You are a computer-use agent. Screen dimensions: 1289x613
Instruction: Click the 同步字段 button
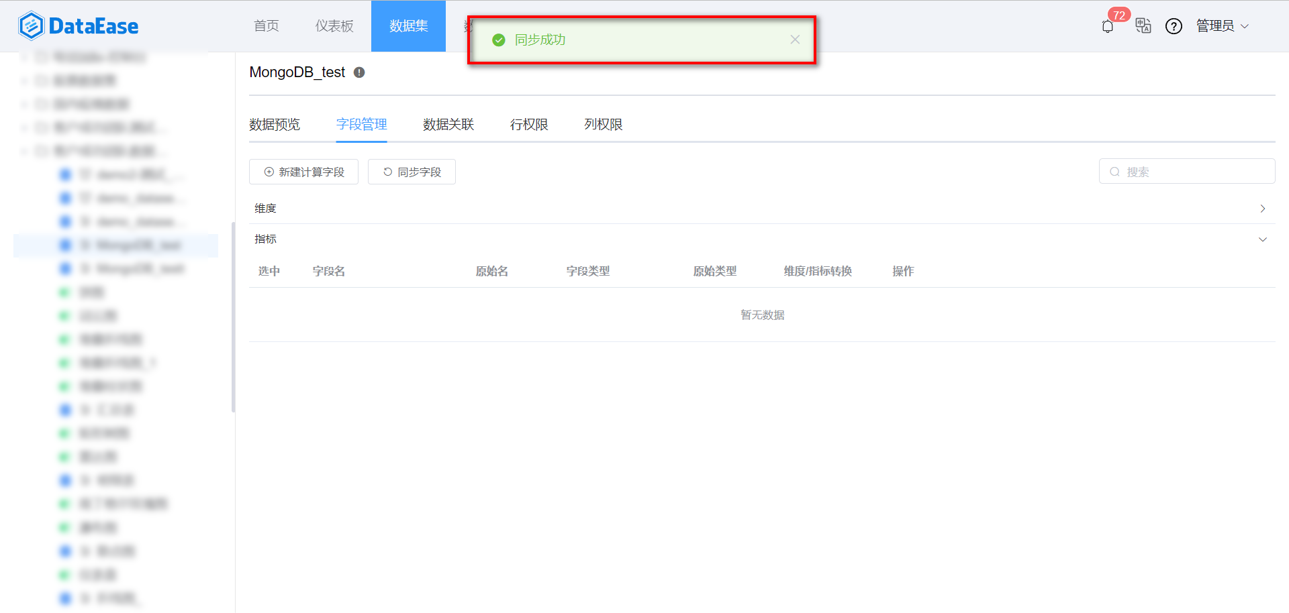coord(412,172)
